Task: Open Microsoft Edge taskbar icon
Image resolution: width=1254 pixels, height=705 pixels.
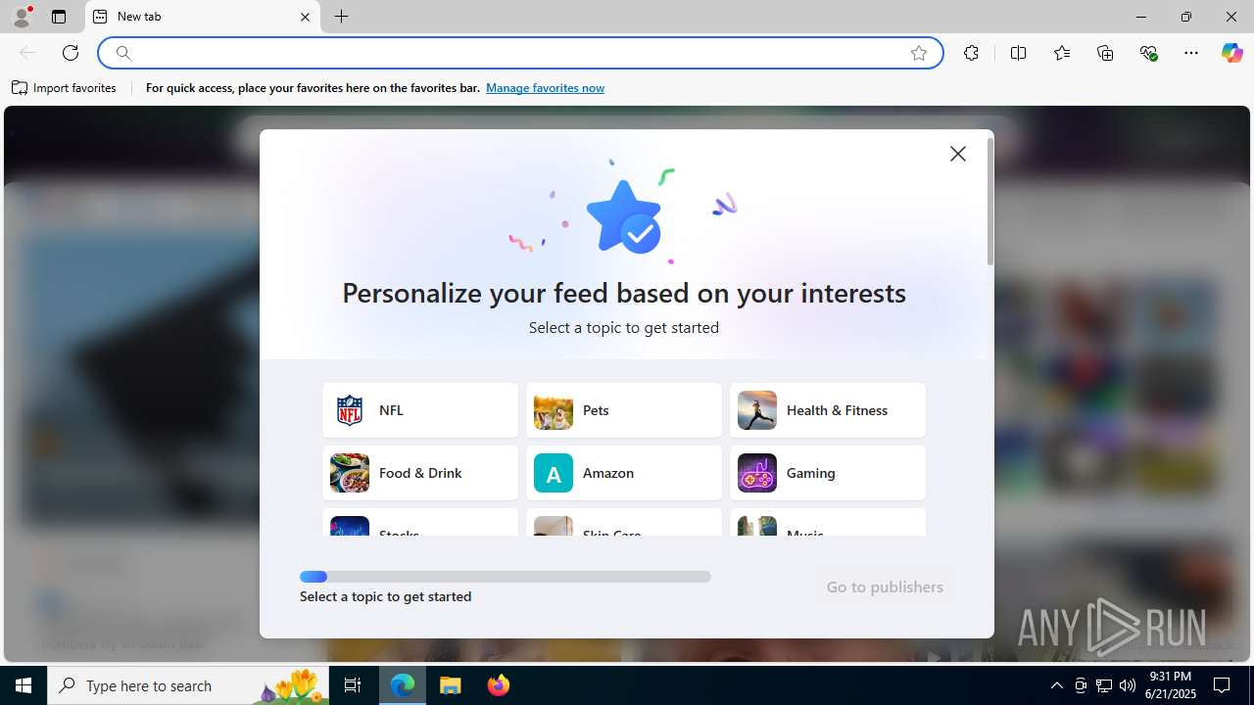Action: click(403, 685)
